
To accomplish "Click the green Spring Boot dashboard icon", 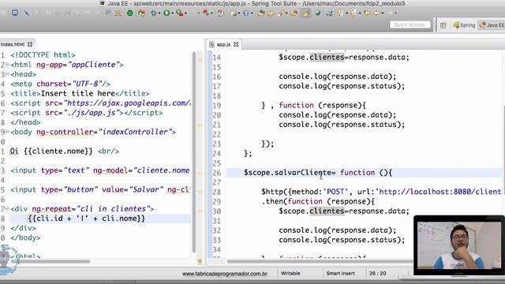I will coord(129,13).
